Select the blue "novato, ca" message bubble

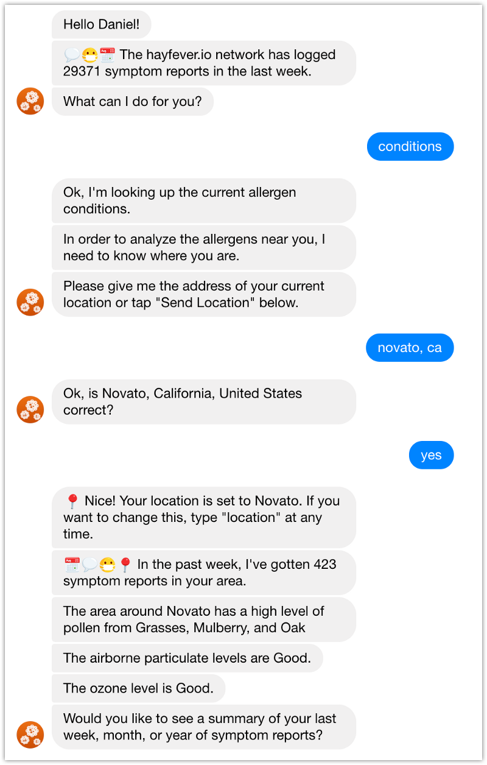point(410,348)
